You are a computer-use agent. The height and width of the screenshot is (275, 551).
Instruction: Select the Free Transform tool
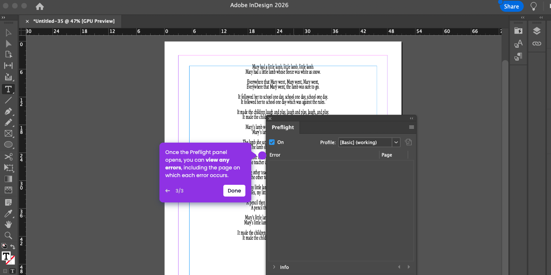click(x=8, y=168)
